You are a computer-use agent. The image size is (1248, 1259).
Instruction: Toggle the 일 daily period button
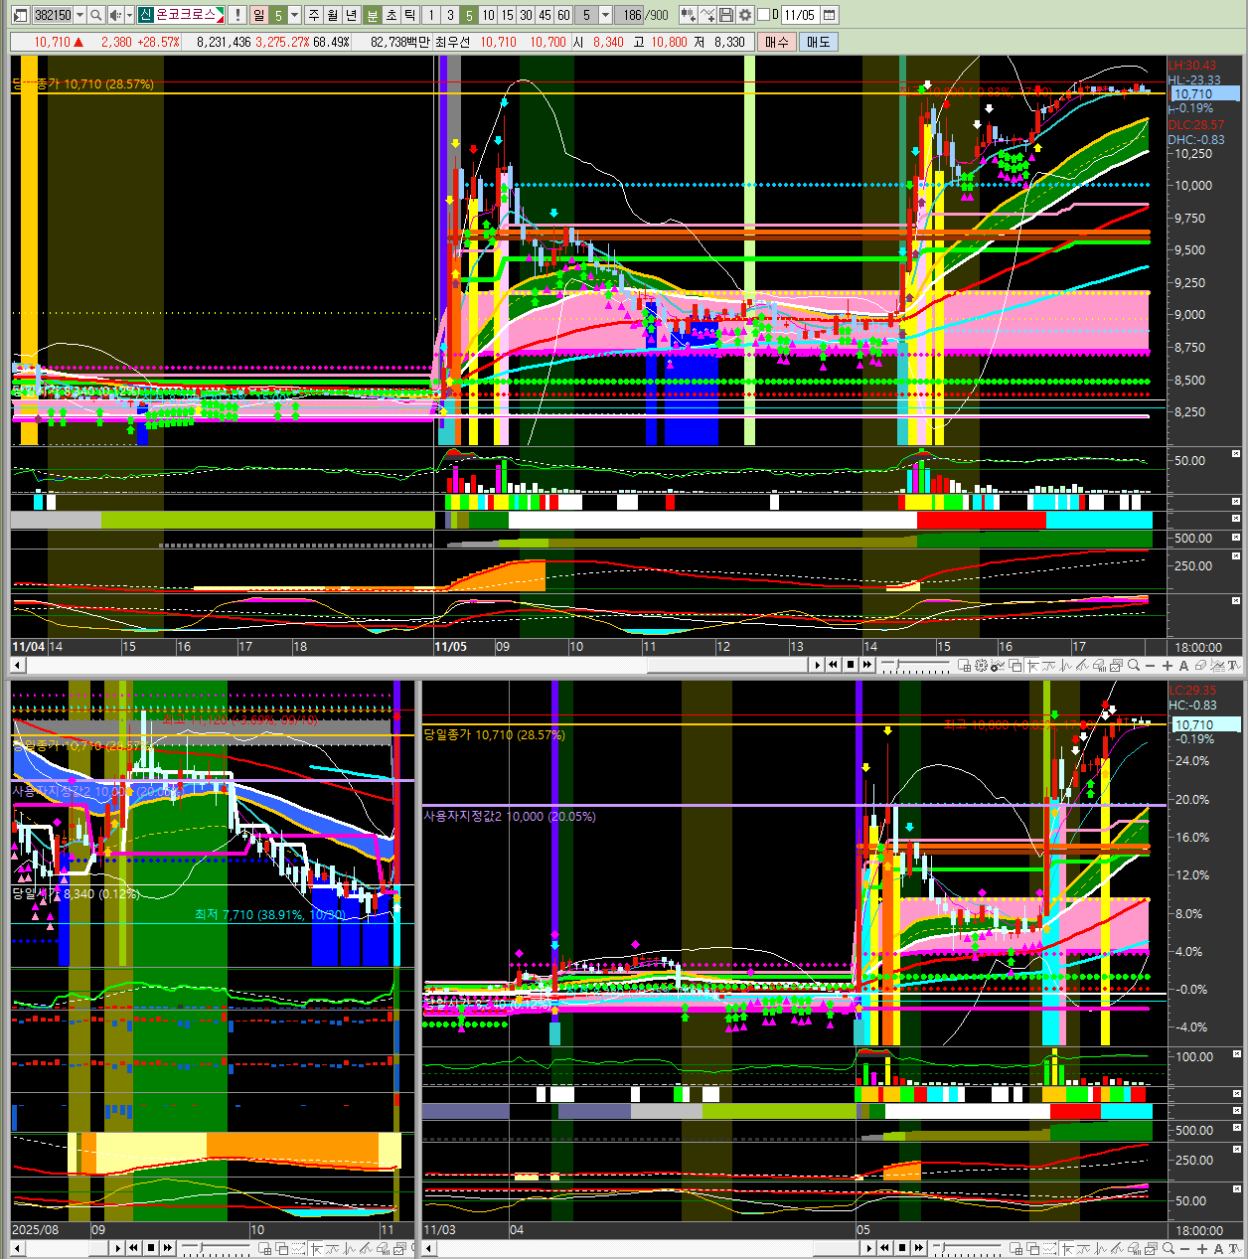pyautogui.click(x=259, y=15)
